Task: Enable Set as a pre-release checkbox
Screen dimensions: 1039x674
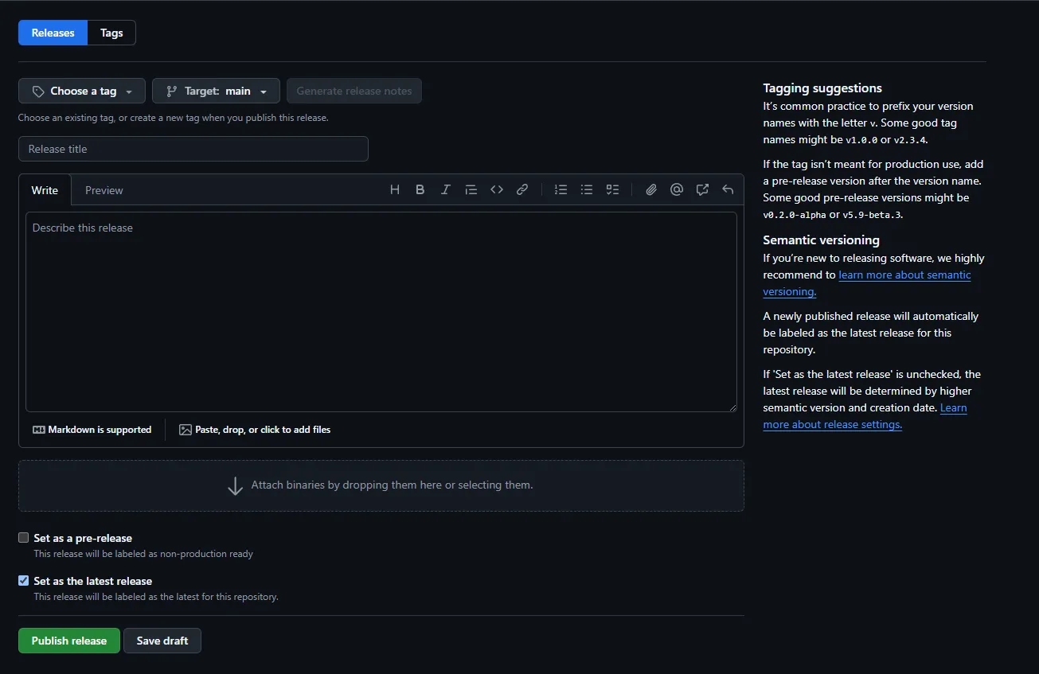Action: point(24,538)
